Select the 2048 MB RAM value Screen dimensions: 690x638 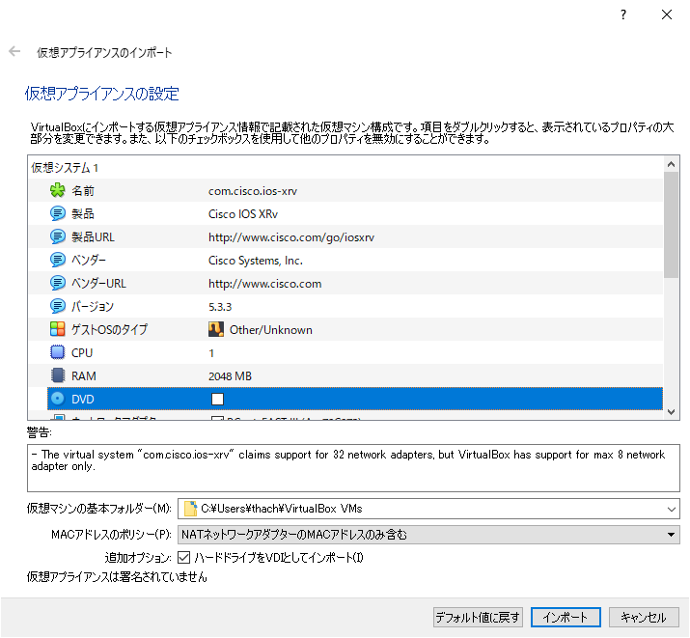[230, 375]
